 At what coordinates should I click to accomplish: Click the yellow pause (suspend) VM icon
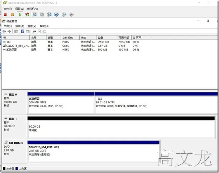tap(13, 15)
